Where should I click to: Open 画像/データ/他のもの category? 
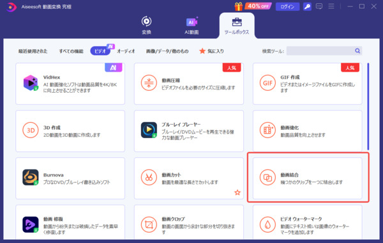pyautogui.click(x=167, y=51)
